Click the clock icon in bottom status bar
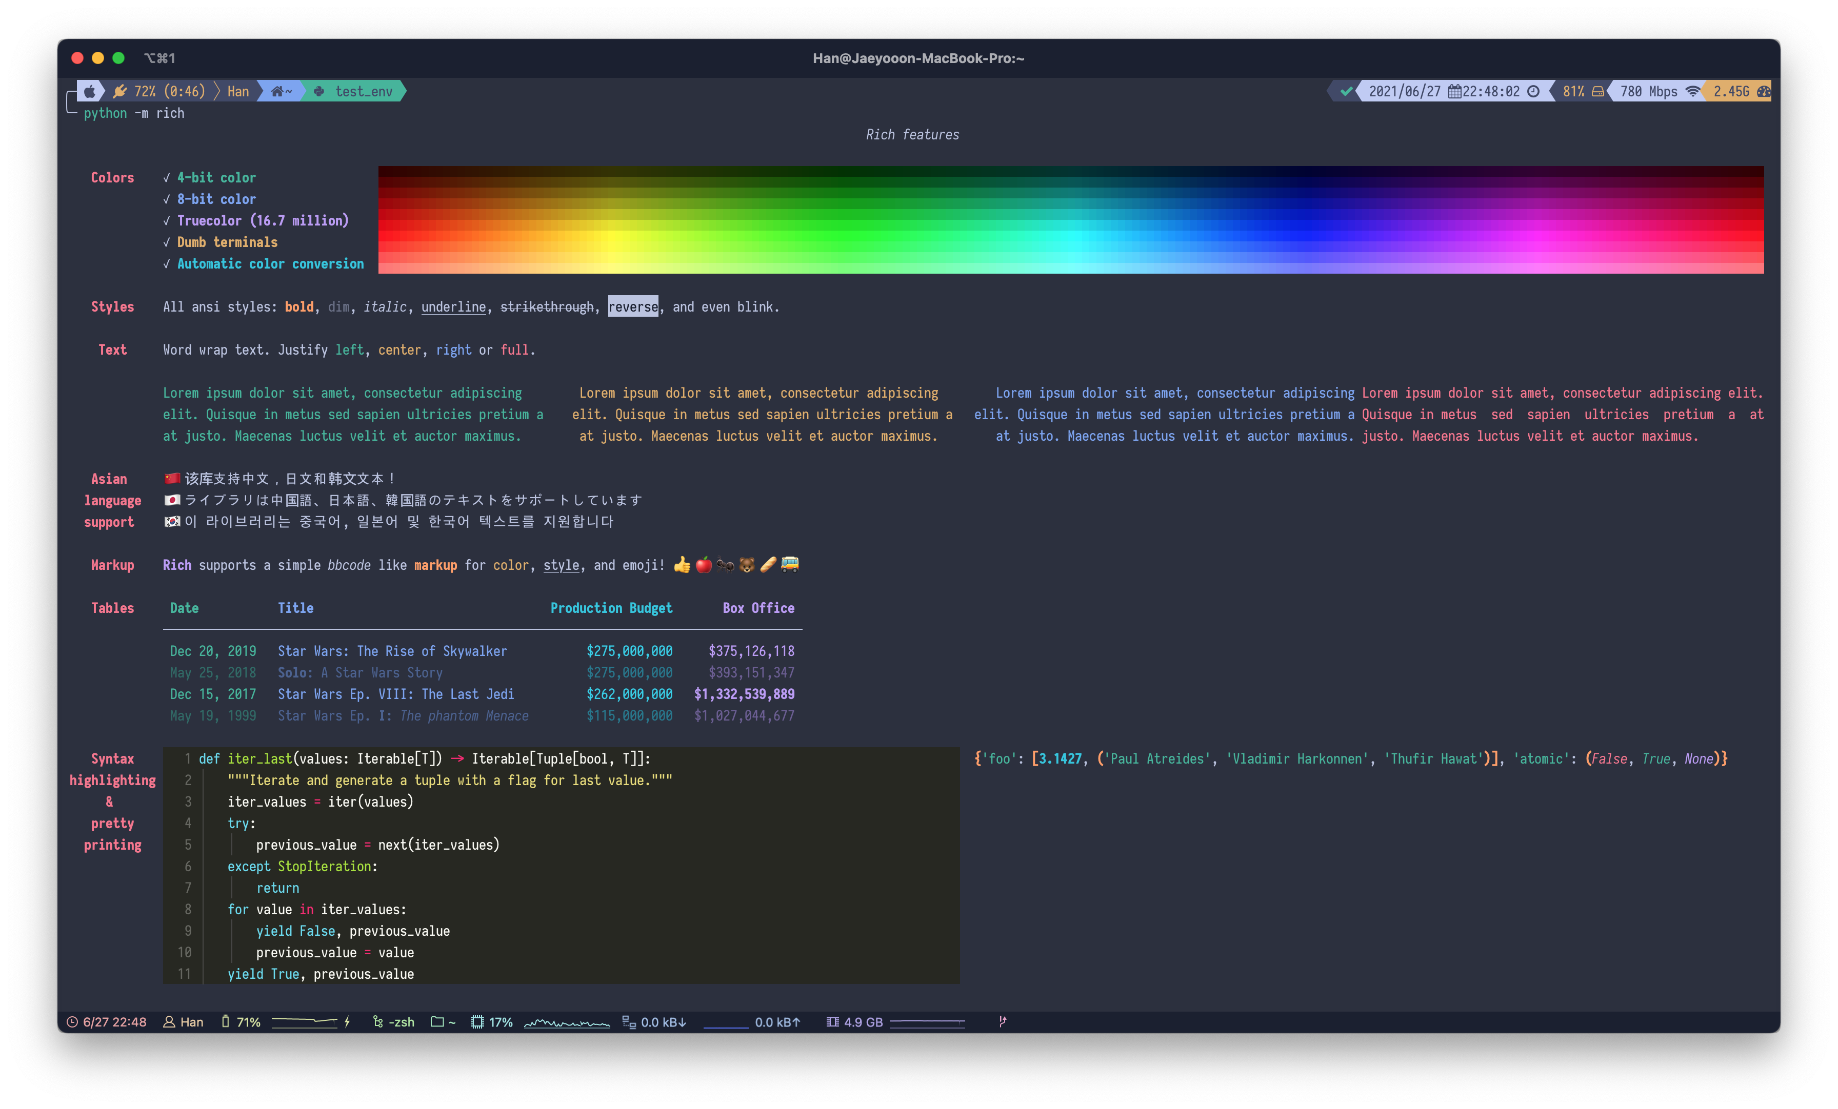 click(72, 1022)
